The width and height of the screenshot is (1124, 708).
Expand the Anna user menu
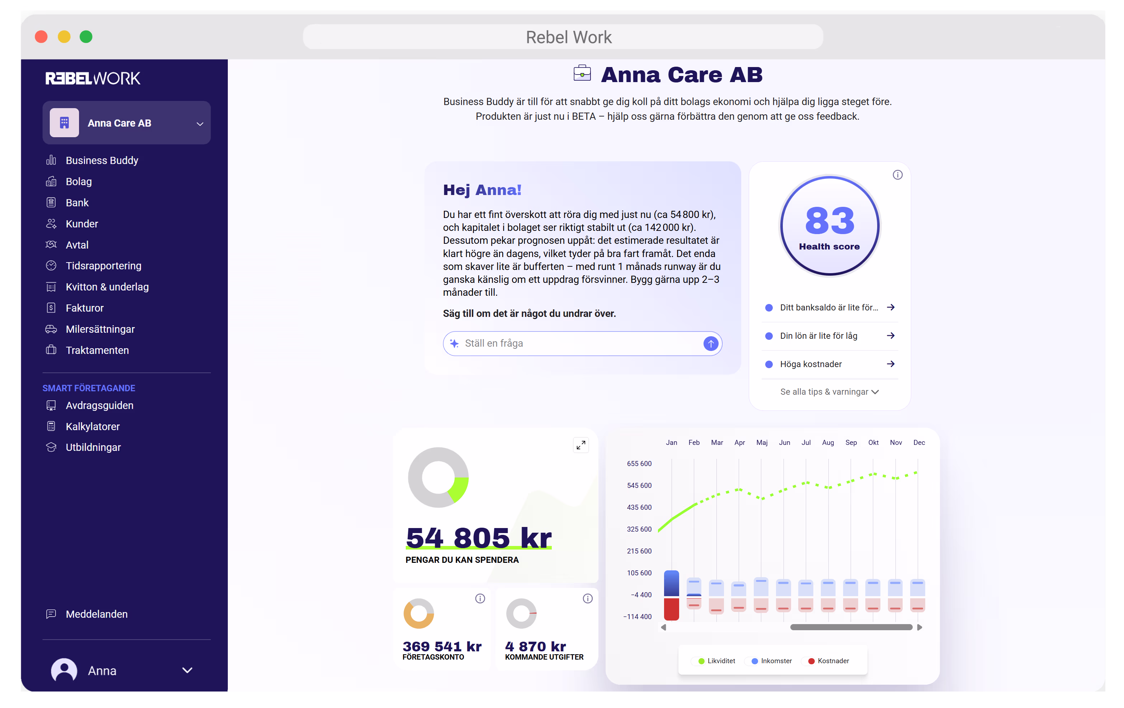[187, 670]
